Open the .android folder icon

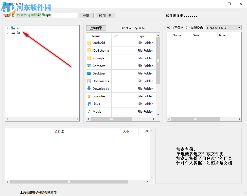pyautogui.click(x=90, y=43)
